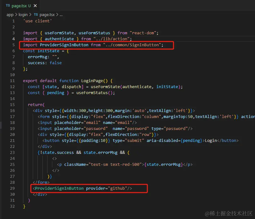The image size is (255, 219).
Task: Click the opening fragment '<>' on line 24
Action: click(54, 159)
